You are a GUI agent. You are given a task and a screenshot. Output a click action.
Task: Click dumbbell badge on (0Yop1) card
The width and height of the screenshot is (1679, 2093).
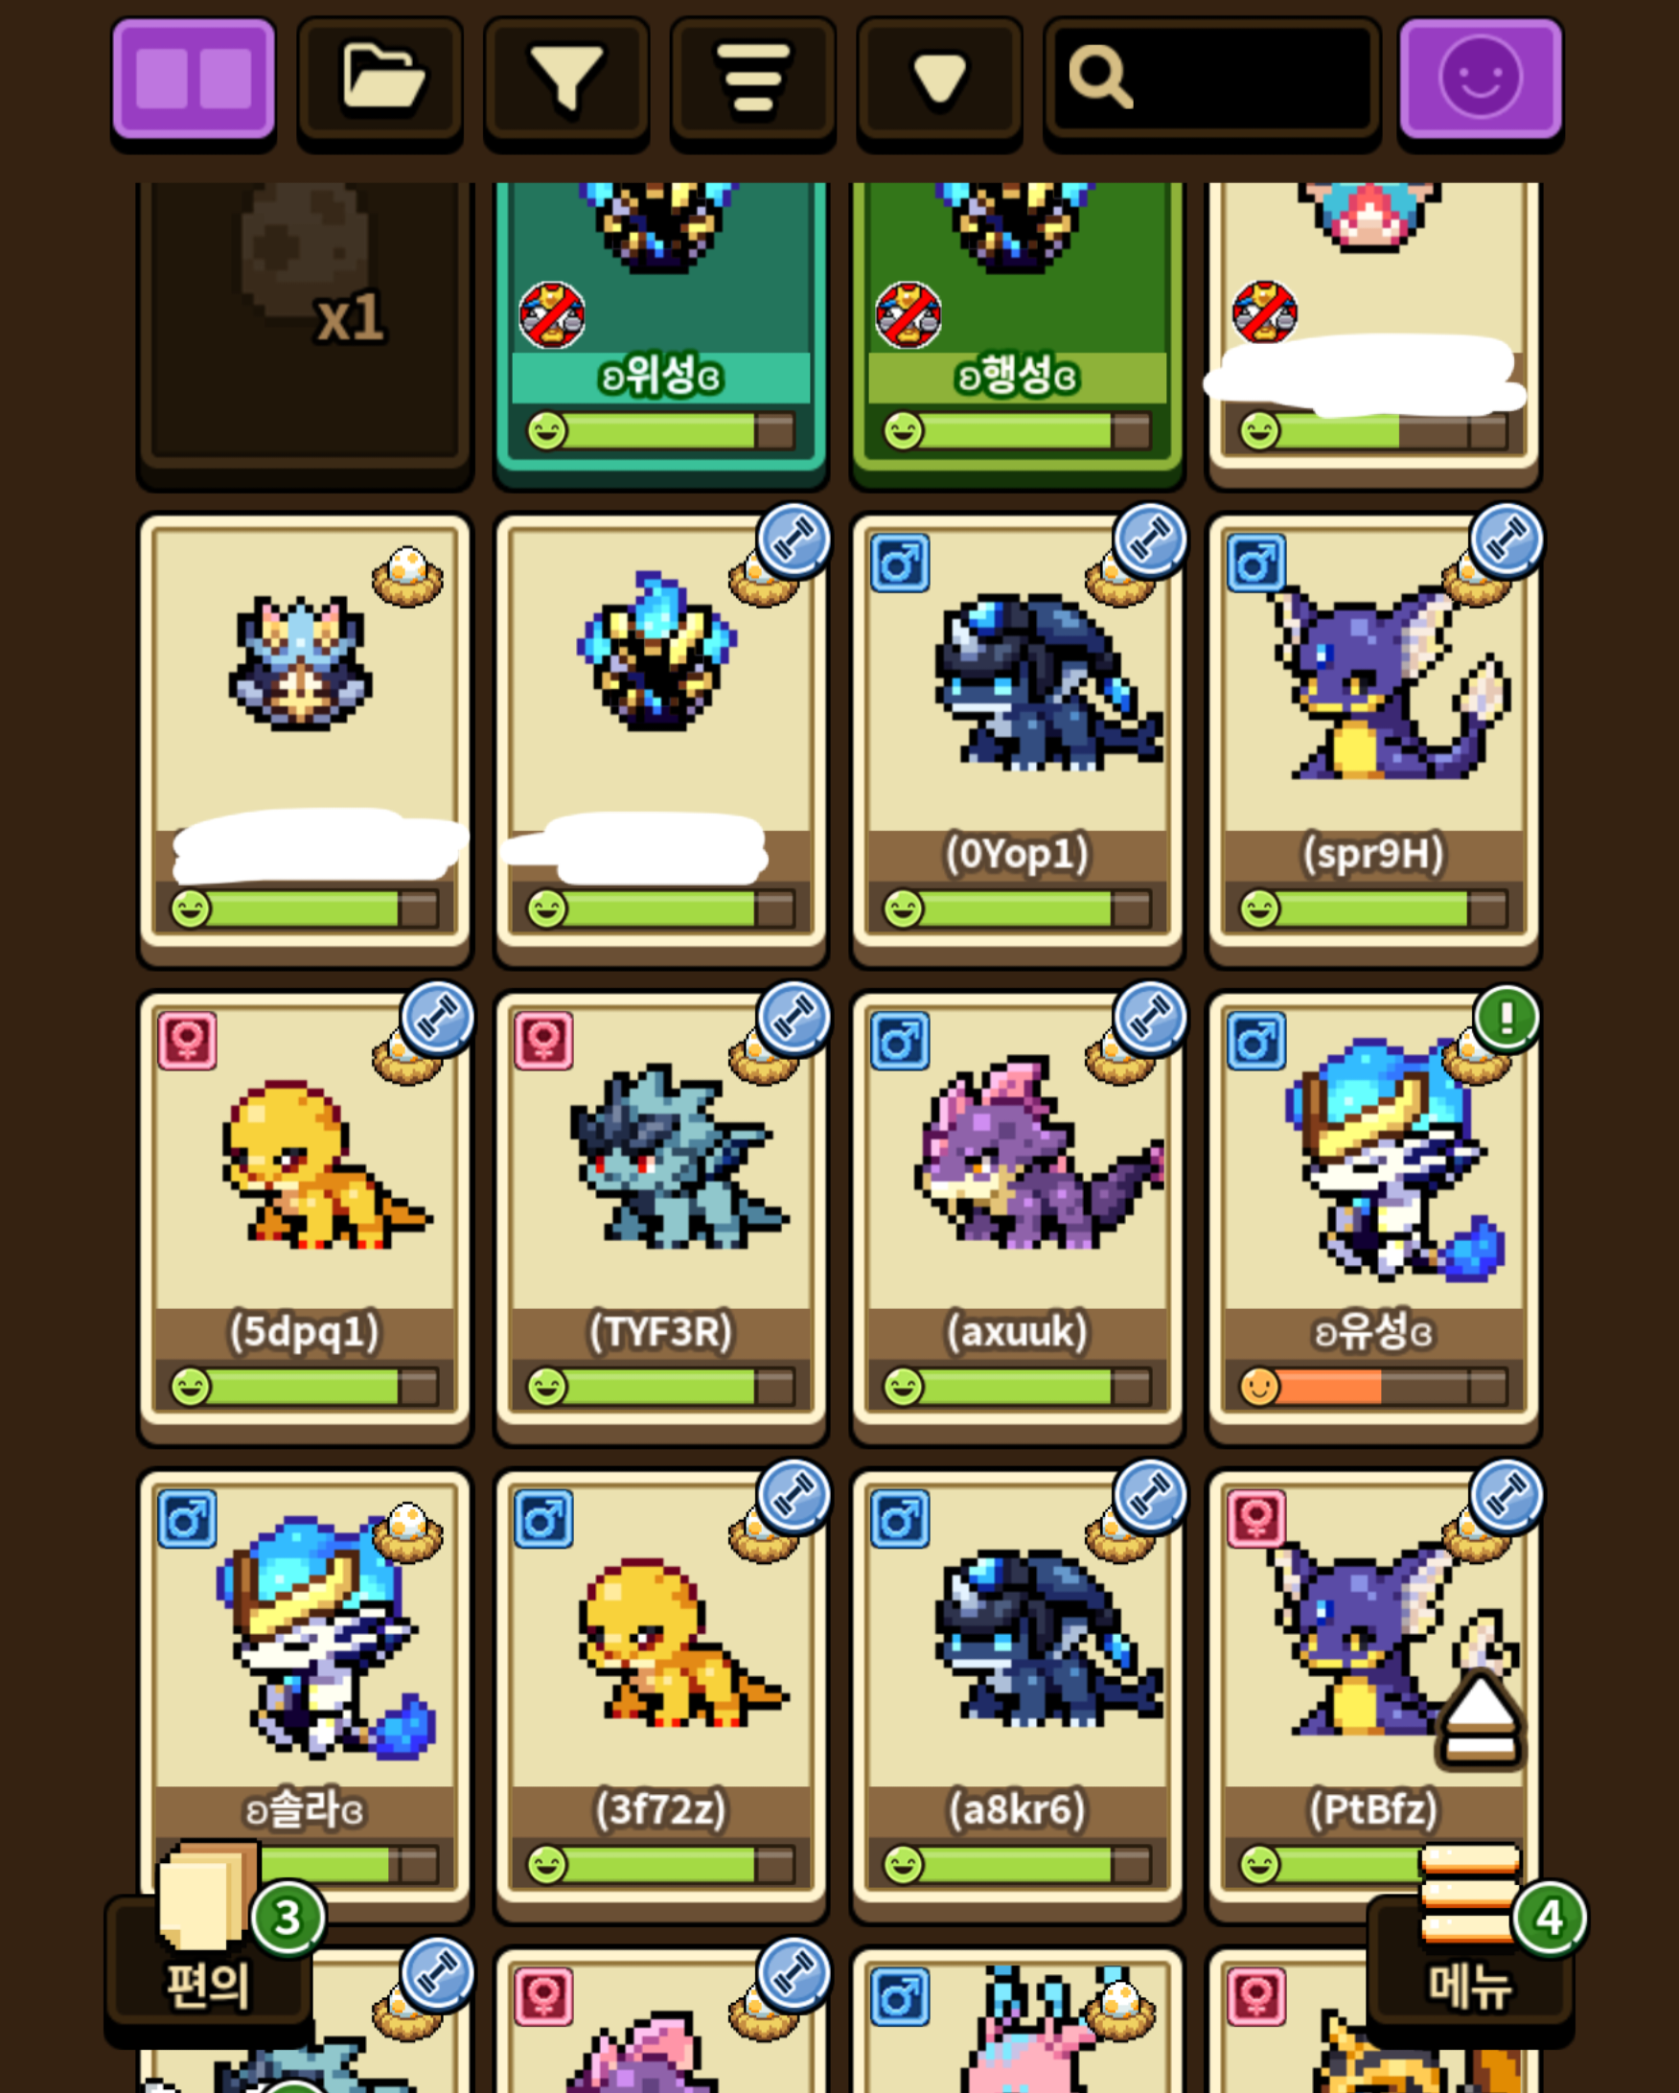[1150, 540]
